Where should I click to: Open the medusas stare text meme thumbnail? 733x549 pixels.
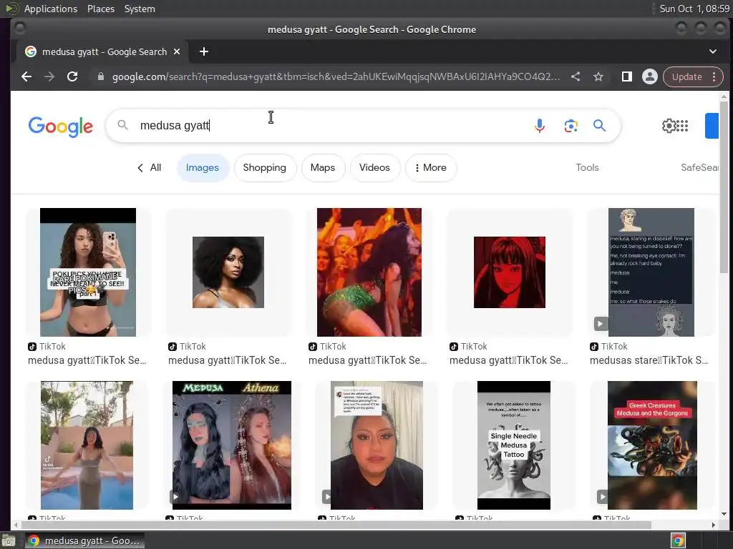[651, 272]
